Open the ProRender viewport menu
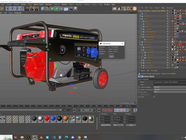 [18, 13]
